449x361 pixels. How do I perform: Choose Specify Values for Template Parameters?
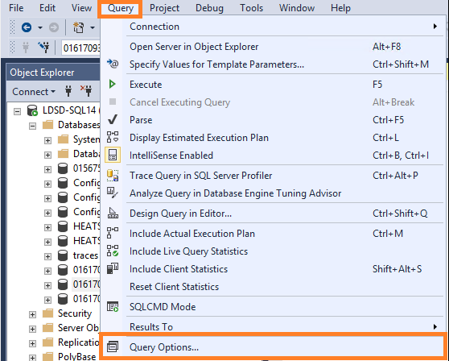click(273, 64)
